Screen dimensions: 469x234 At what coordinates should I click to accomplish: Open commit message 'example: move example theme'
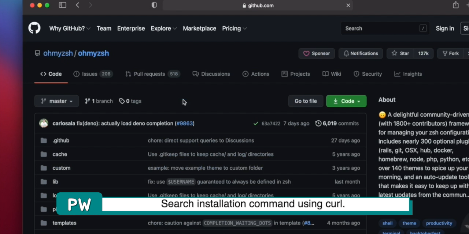[x=205, y=168]
